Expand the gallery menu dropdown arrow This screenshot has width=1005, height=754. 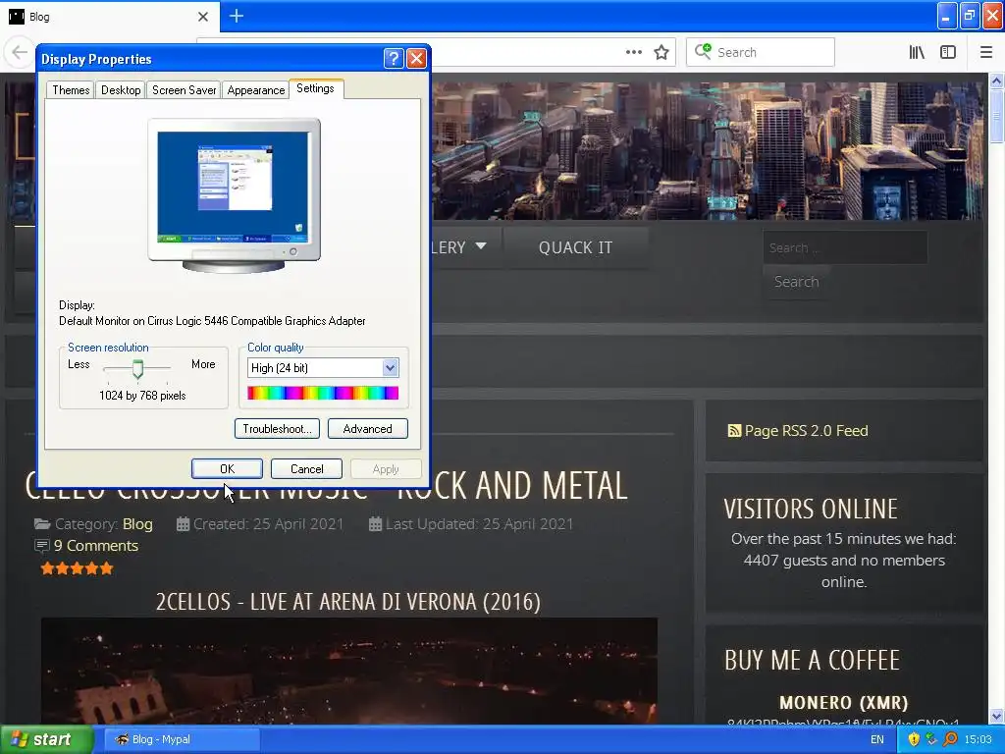481,246
